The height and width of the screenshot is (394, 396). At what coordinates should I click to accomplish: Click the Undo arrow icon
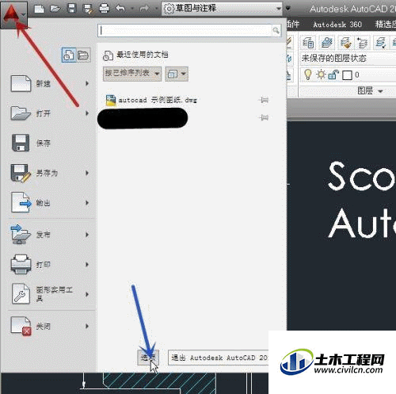[x=120, y=9]
